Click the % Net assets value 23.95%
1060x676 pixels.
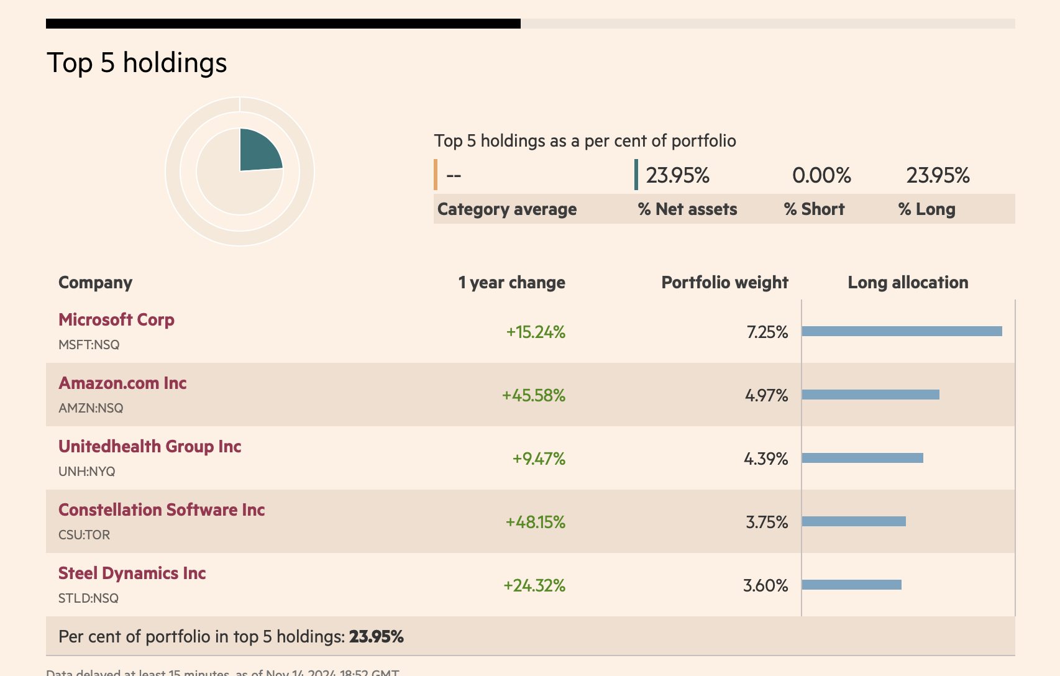[x=677, y=175]
